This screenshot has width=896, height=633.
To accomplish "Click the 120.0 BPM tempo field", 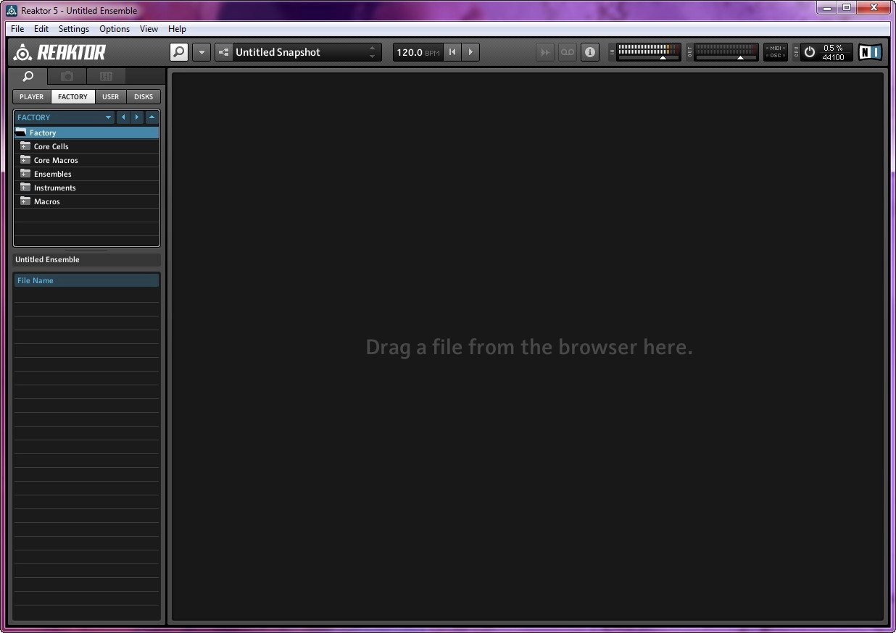I will click(418, 52).
